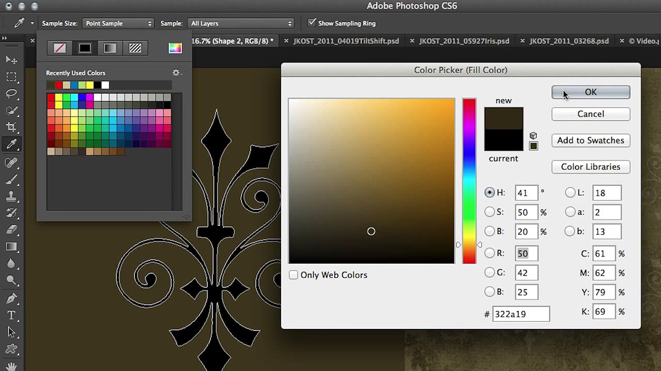661x371 pixels.
Task: Select the Clone Stamp tool
Action: [x=11, y=196]
